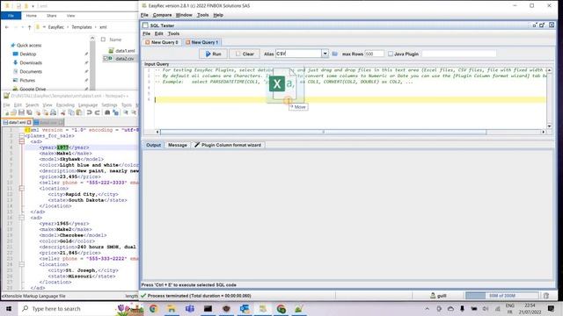This screenshot has height=316, width=563.
Task: Click the Alias text field containing CSV
Action: click(x=299, y=54)
